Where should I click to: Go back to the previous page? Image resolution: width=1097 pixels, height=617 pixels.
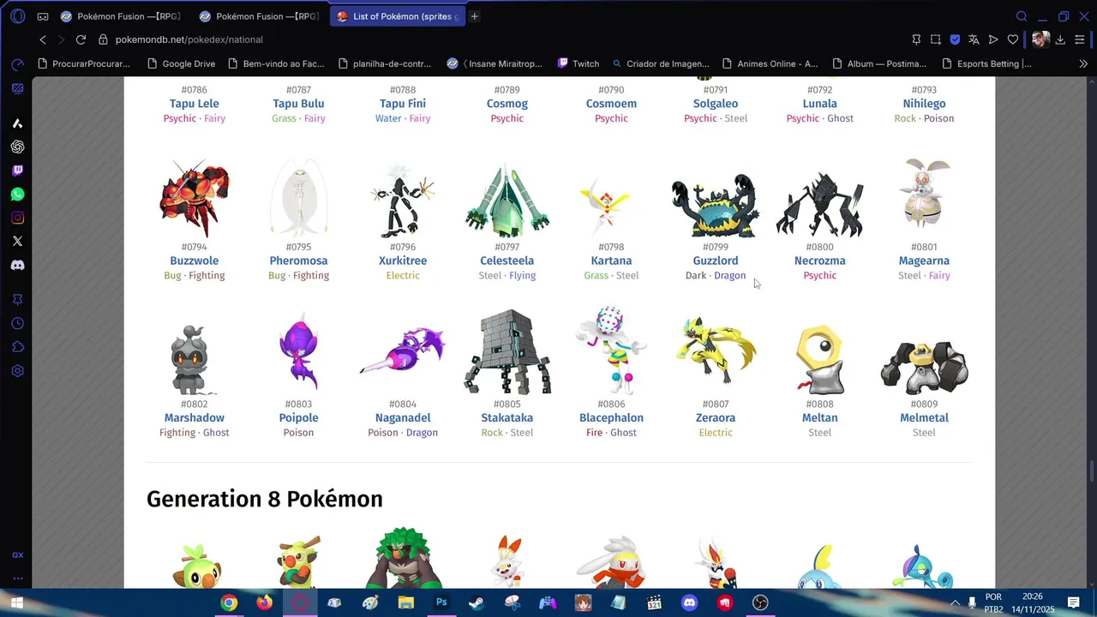pos(43,39)
